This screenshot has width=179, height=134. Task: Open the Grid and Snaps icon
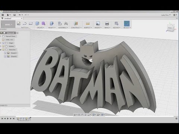pos(98,115)
